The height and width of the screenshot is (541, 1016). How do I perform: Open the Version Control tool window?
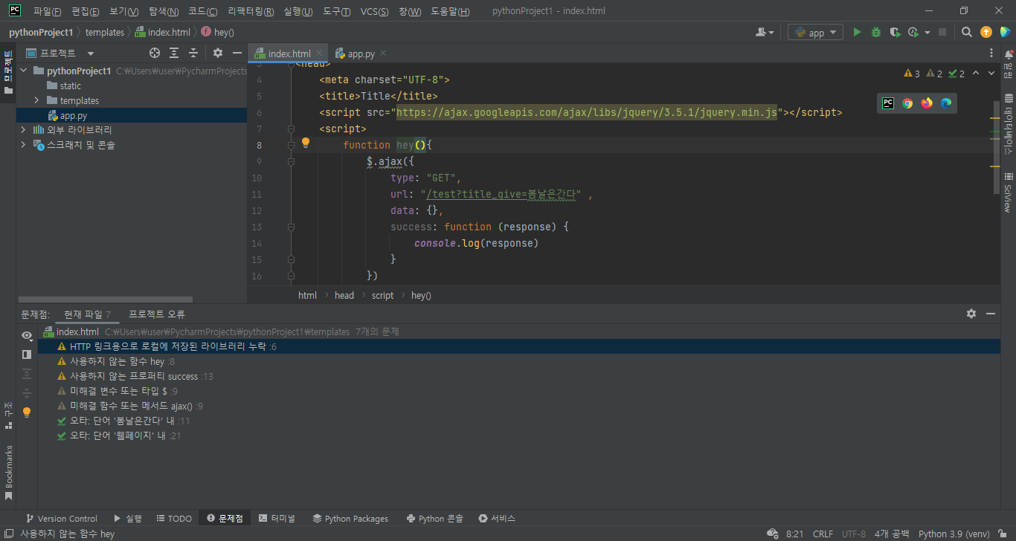pos(62,519)
